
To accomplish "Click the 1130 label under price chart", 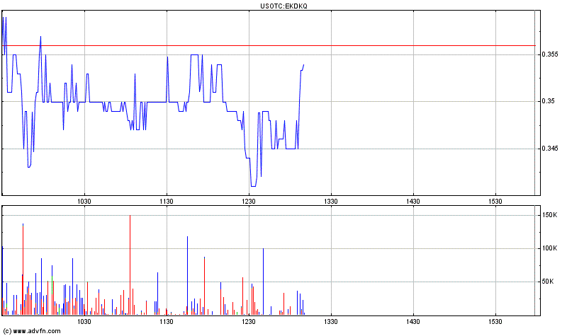I will (x=167, y=202).
